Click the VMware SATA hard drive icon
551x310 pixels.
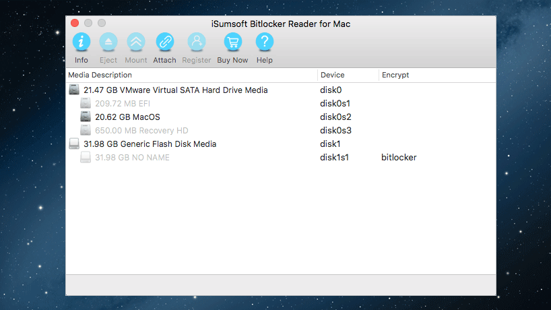click(x=74, y=90)
